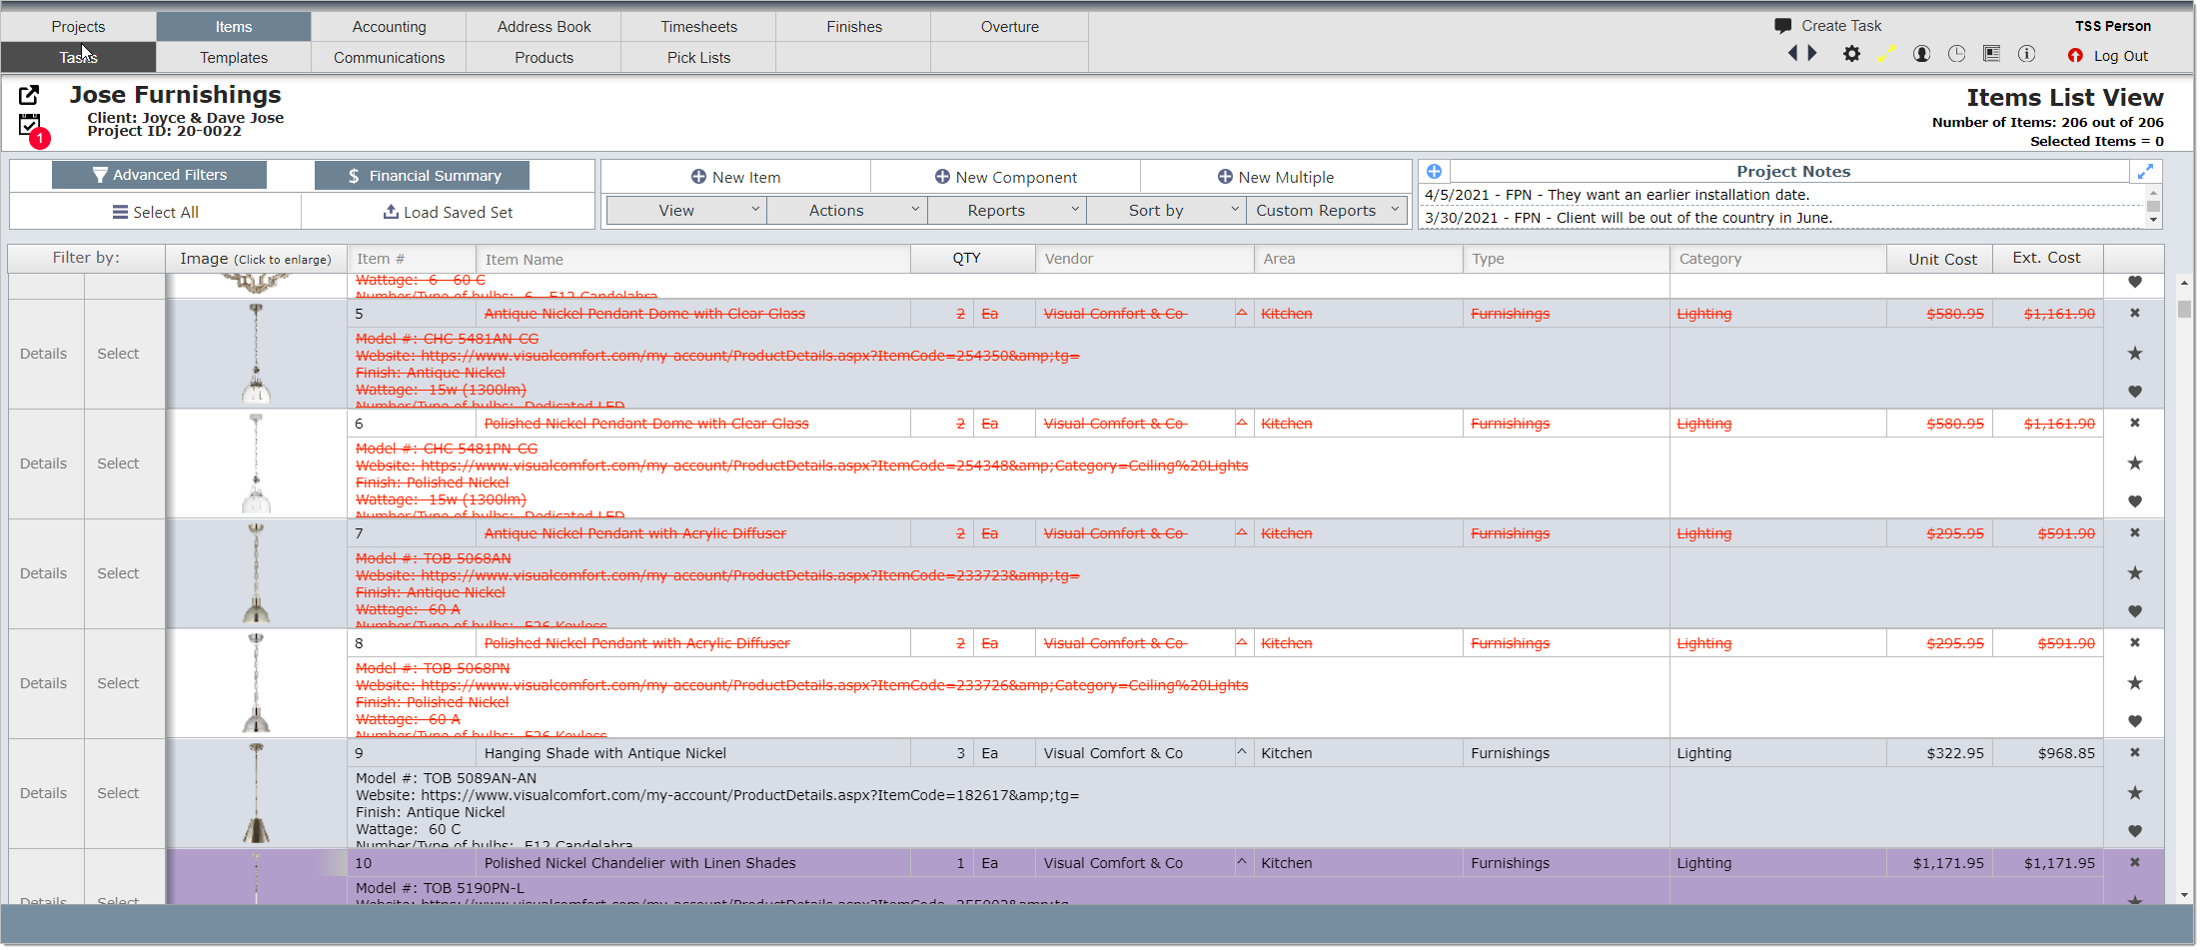The width and height of the screenshot is (2200, 950).
Task: Favorite item 9 with the heart icon
Action: point(2135,831)
